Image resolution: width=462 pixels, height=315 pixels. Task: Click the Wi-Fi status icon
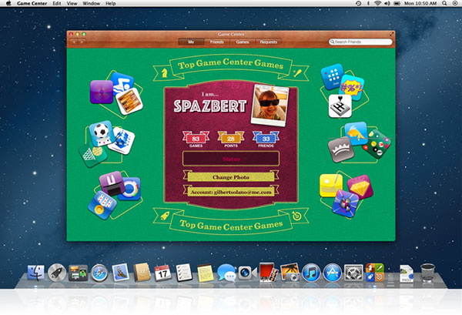pyautogui.click(x=377, y=3)
